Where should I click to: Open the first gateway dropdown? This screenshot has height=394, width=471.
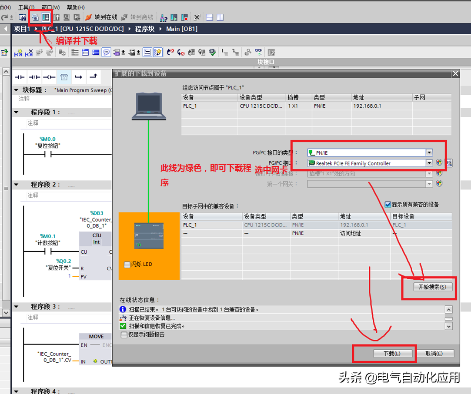click(x=429, y=184)
